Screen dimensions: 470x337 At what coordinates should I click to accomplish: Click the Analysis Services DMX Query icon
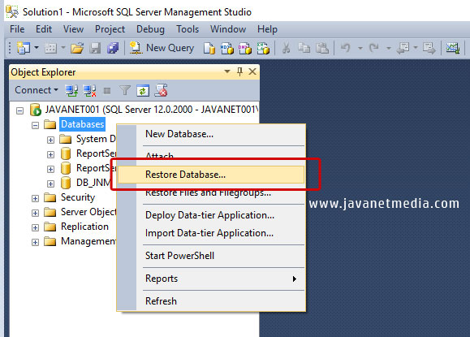click(x=245, y=48)
